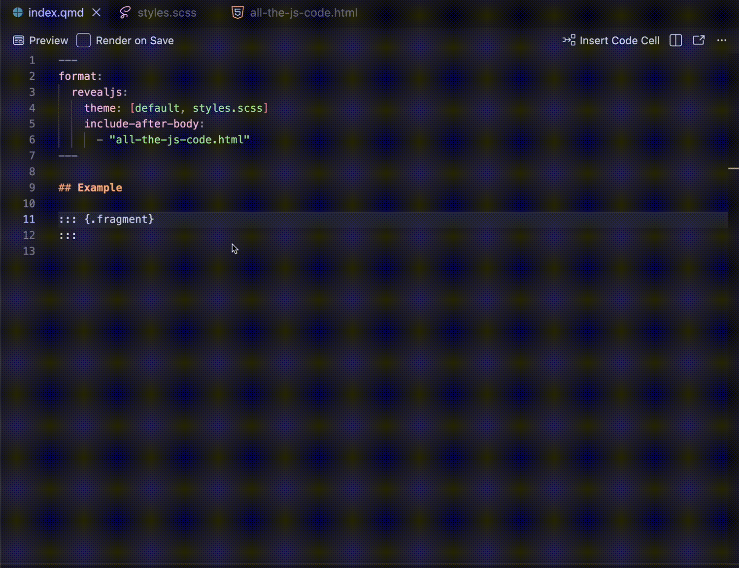Screen dimensions: 739x568
Task: Click the Sass icon on the styles.scss tab
Action: point(125,13)
